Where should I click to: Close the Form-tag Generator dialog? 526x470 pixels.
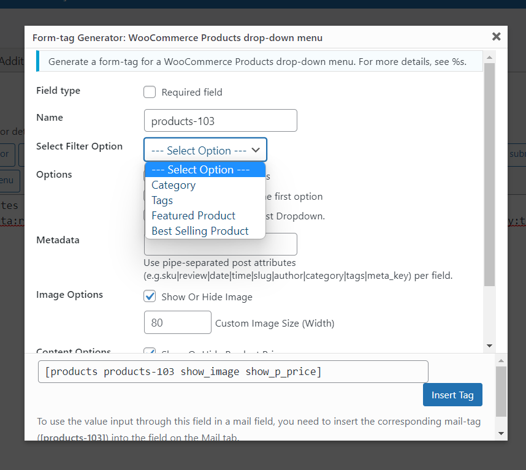496,37
